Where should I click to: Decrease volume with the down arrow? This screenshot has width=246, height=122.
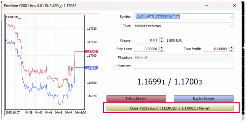click(162, 42)
